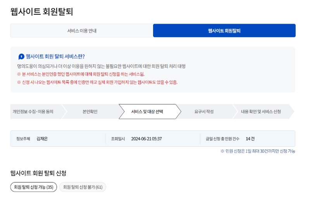Click the 웹사이트 회원 탈퇴 서비스란? heading
The width and height of the screenshot is (310, 198).
tap(55, 57)
